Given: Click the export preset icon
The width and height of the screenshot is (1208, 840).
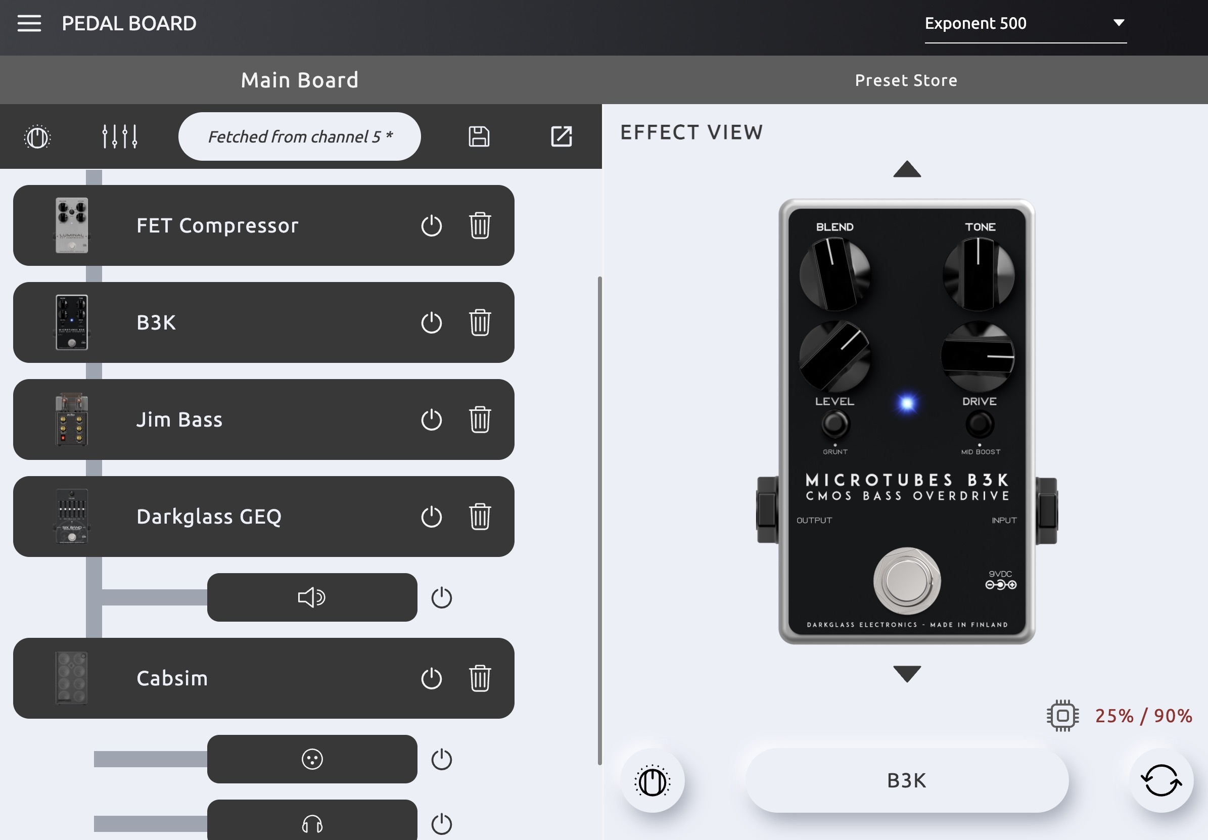Looking at the screenshot, I should [561, 137].
